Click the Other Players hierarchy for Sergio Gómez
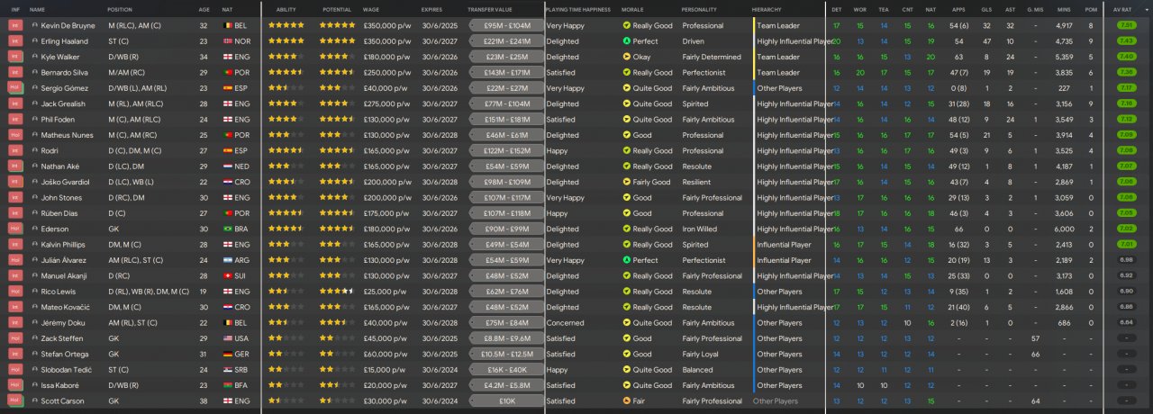Image resolution: width=1153 pixels, height=414 pixels. pos(779,88)
